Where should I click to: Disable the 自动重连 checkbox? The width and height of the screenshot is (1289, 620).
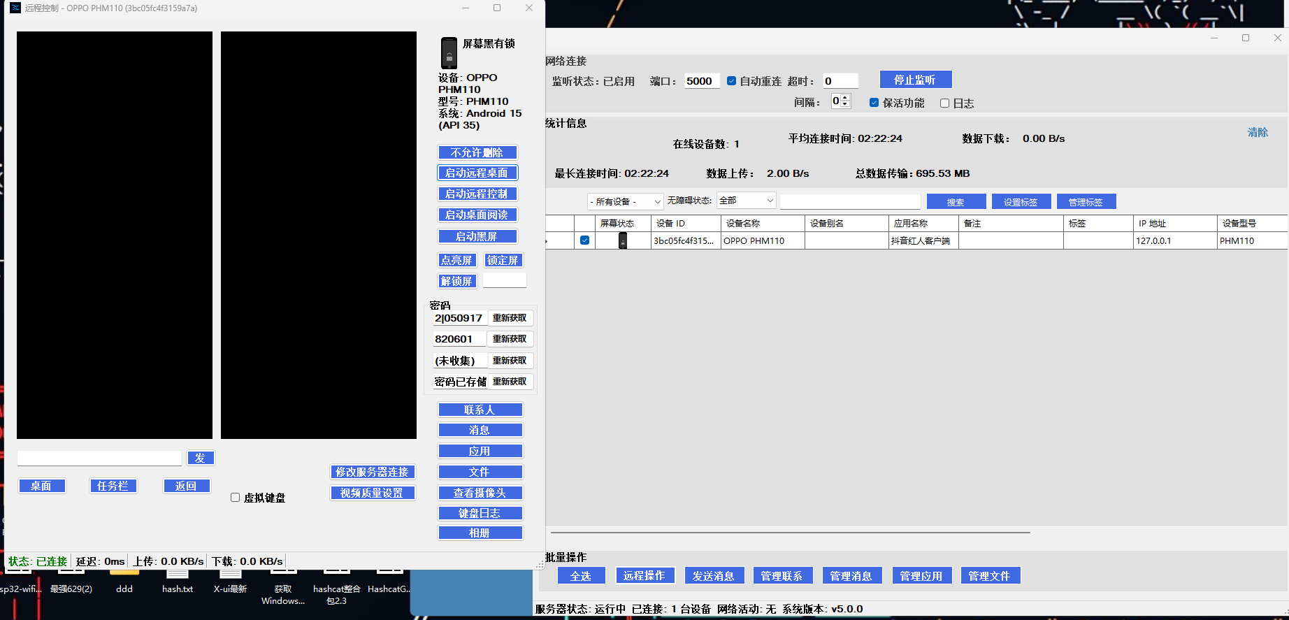click(731, 81)
